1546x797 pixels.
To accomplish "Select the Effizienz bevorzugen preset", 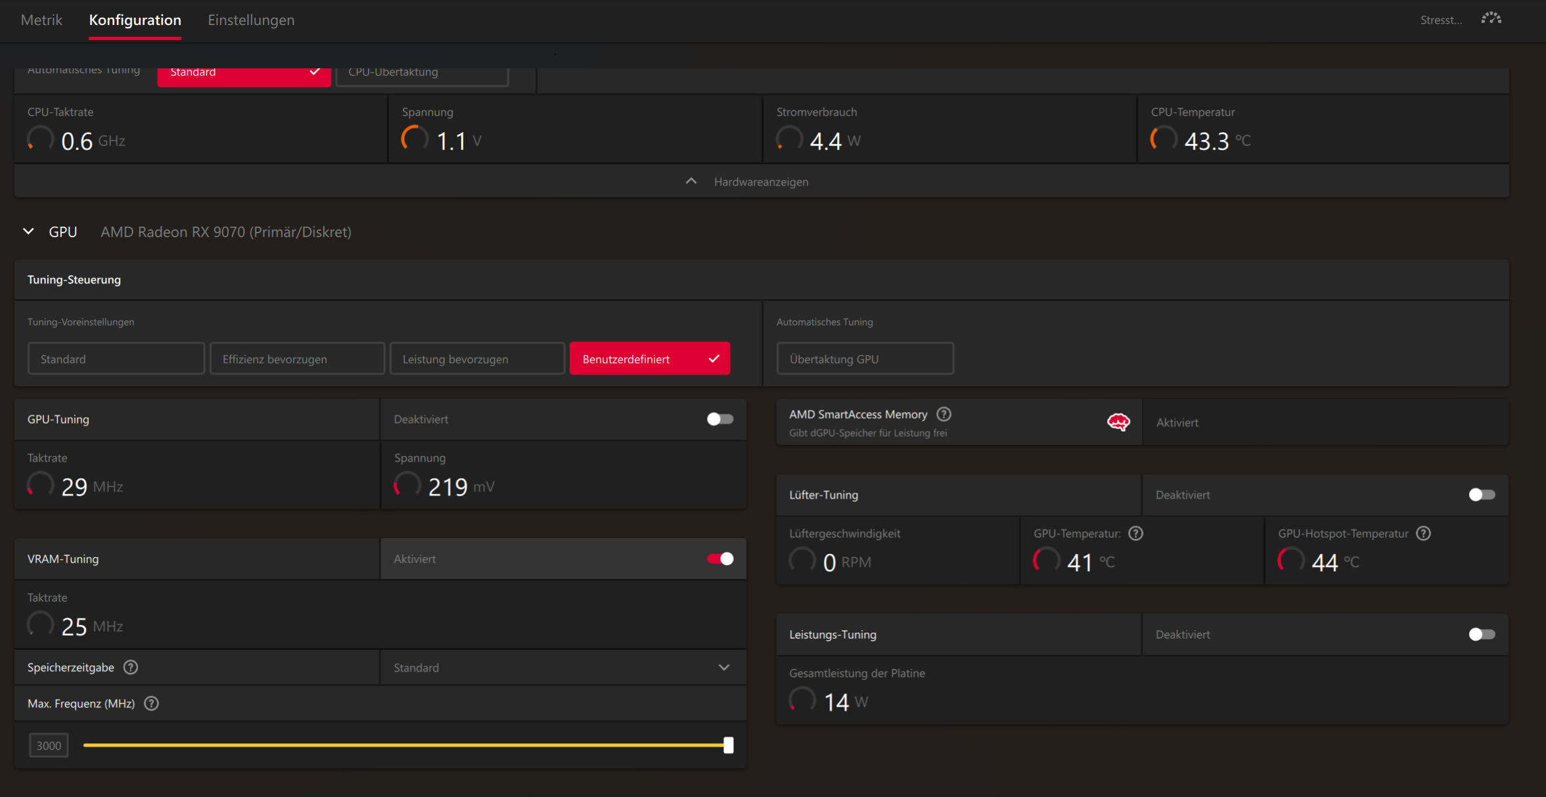I will click(297, 359).
